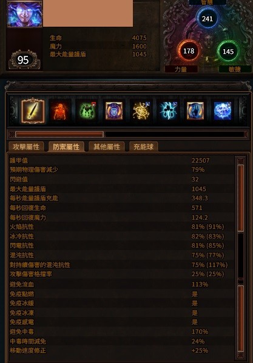Image resolution: width=253 pixels, height=363 pixels.
Task: Pick the cyan lightning skill icon
Action: tap(168, 111)
